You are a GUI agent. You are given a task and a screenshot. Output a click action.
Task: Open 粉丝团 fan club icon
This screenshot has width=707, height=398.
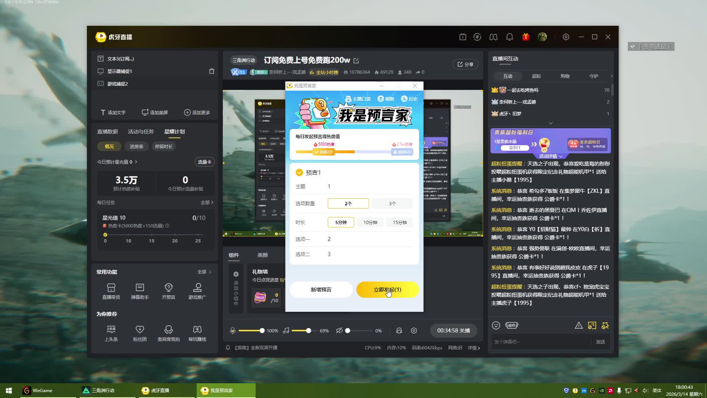coord(140,330)
